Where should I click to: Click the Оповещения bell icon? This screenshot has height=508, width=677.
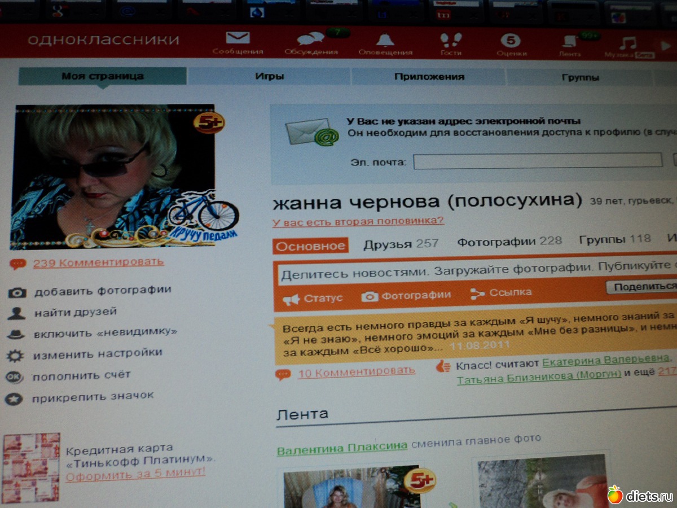[385, 41]
